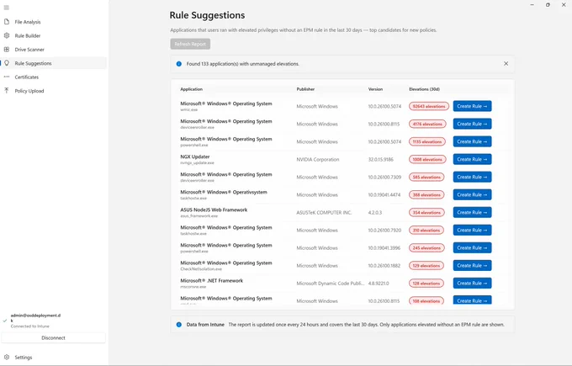The height and width of the screenshot is (366, 572).
Task: Click the '108 elevations' badge
Action: pos(426,300)
